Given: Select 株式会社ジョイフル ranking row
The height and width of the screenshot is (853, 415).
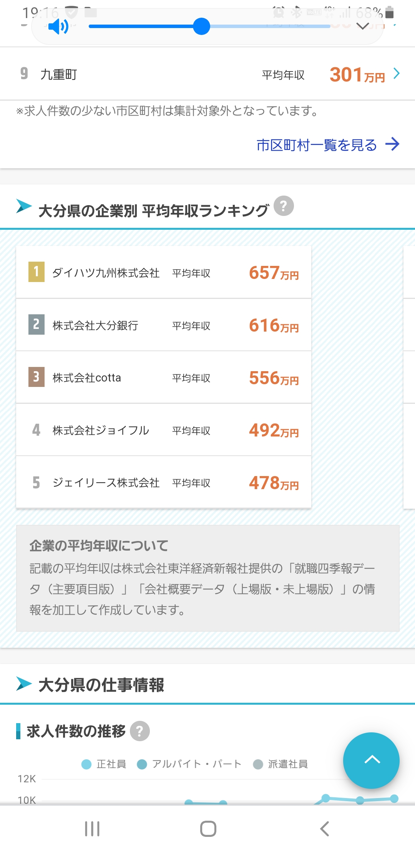Looking at the screenshot, I should click(164, 430).
